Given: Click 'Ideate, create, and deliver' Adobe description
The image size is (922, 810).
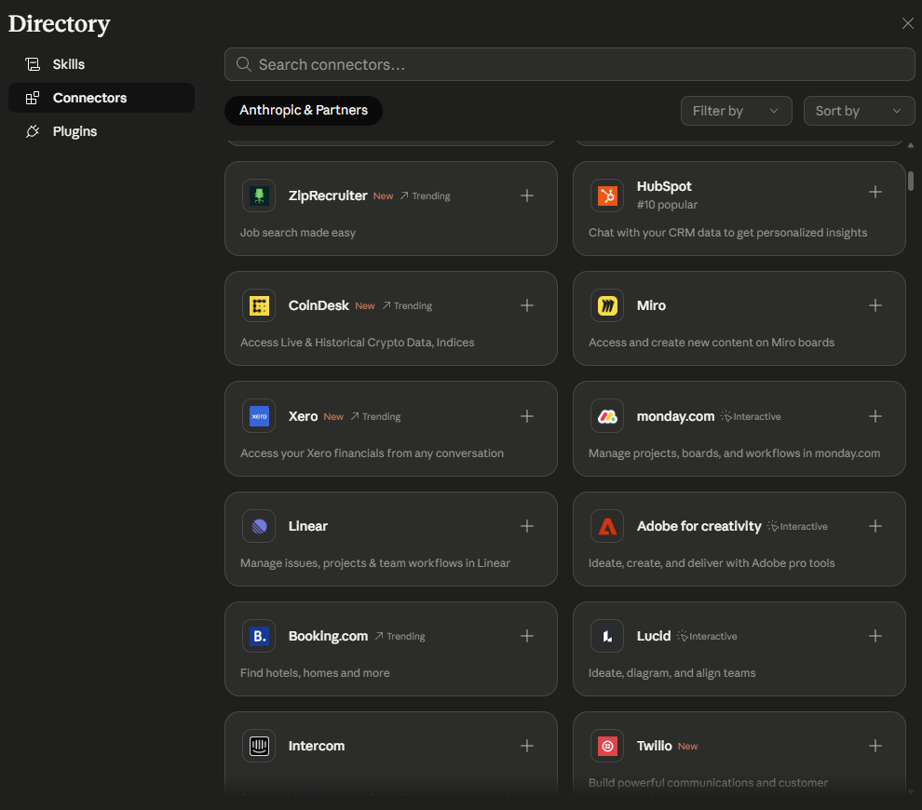Looking at the screenshot, I should (x=711, y=563).
